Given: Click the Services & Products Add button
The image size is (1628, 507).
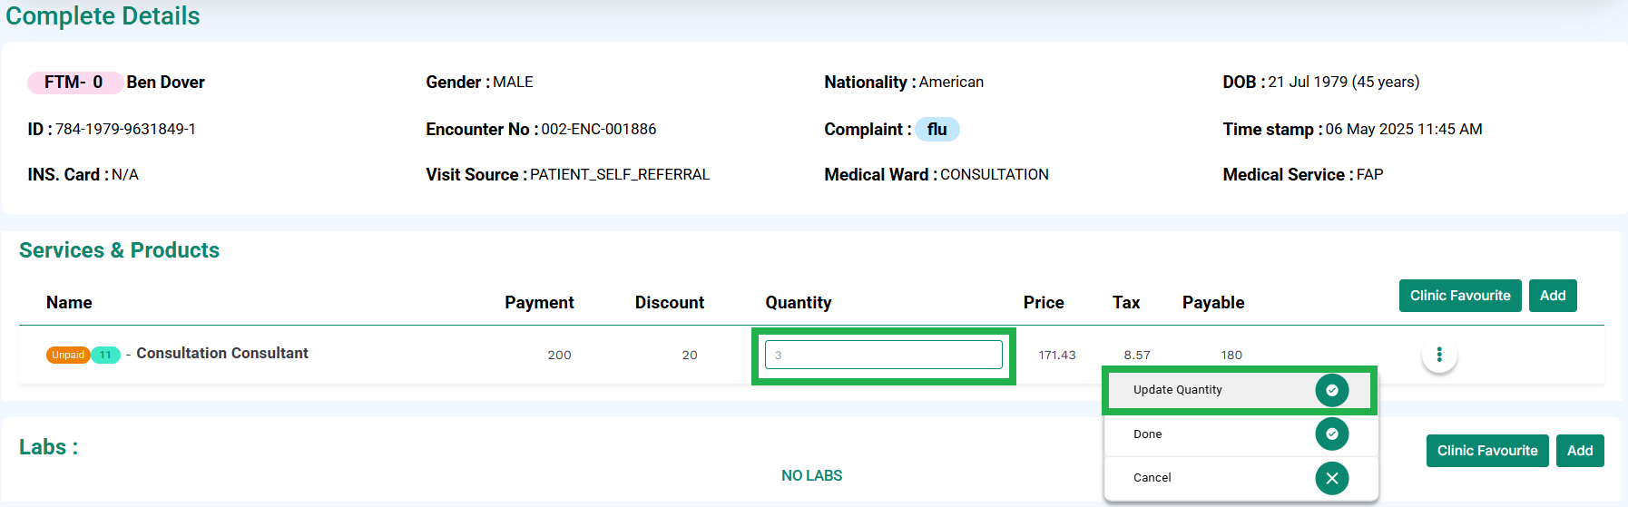Looking at the screenshot, I should tap(1553, 296).
